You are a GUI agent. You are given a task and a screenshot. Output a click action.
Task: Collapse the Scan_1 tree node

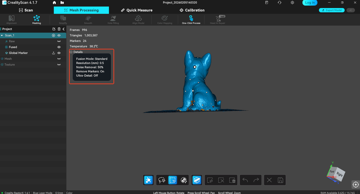[2, 36]
